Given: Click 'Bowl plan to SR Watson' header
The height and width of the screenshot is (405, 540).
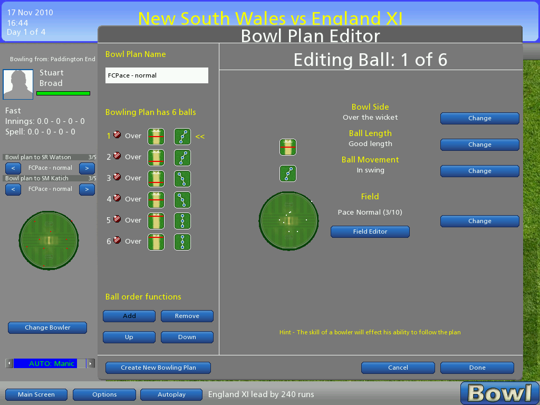Looking at the screenshot, I should [x=50, y=157].
